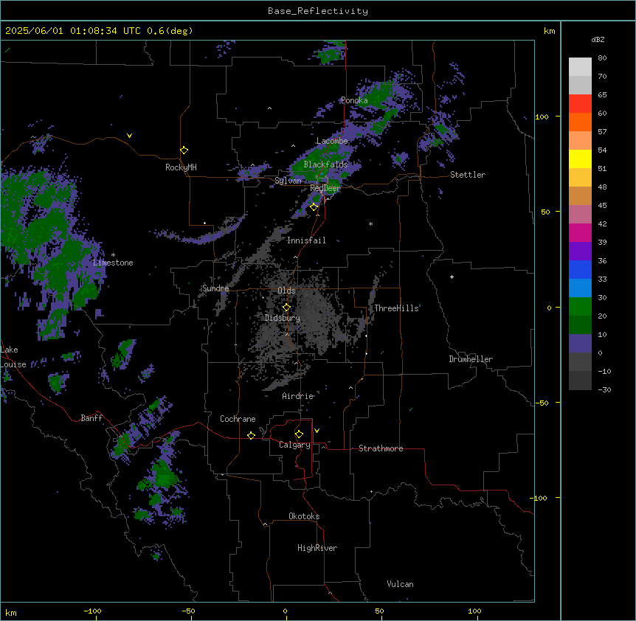Click the bright green 20-30 dBZ swatch

[580, 307]
